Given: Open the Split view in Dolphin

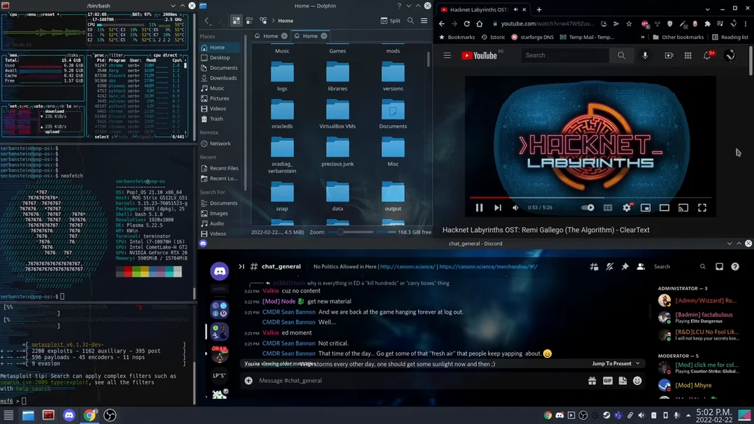Looking at the screenshot, I should click(388, 20).
